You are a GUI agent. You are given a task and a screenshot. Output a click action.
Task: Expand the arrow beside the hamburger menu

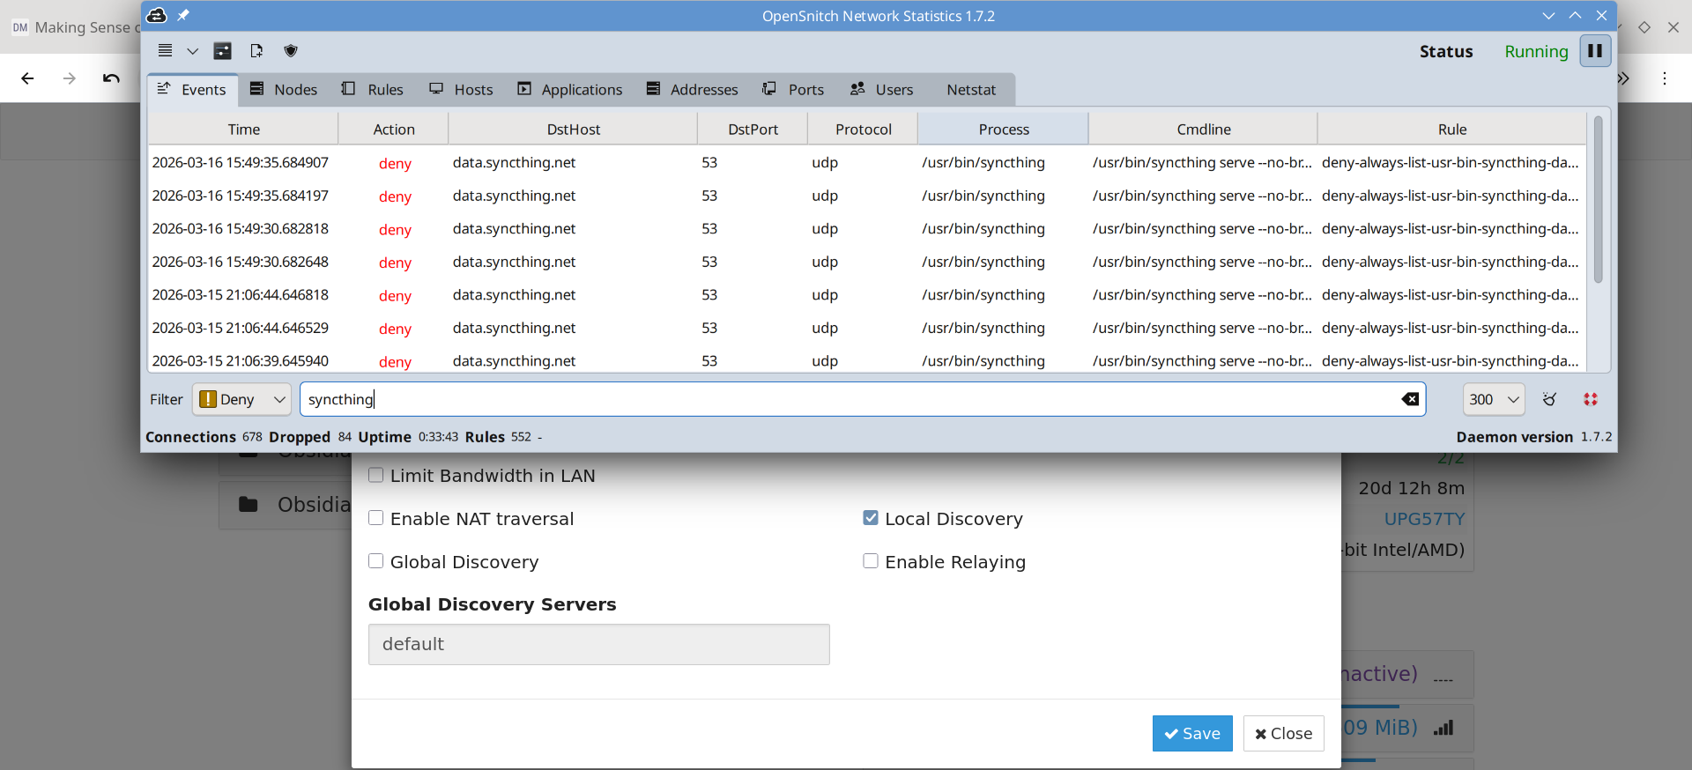point(192,51)
